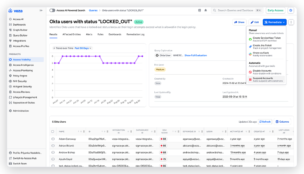
Task: Go to Integrations in the sidebar
Action: pyautogui.click(x=19, y=41)
